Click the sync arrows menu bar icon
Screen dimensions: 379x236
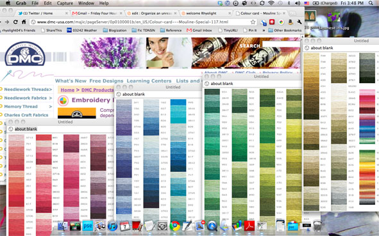[262, 3]
